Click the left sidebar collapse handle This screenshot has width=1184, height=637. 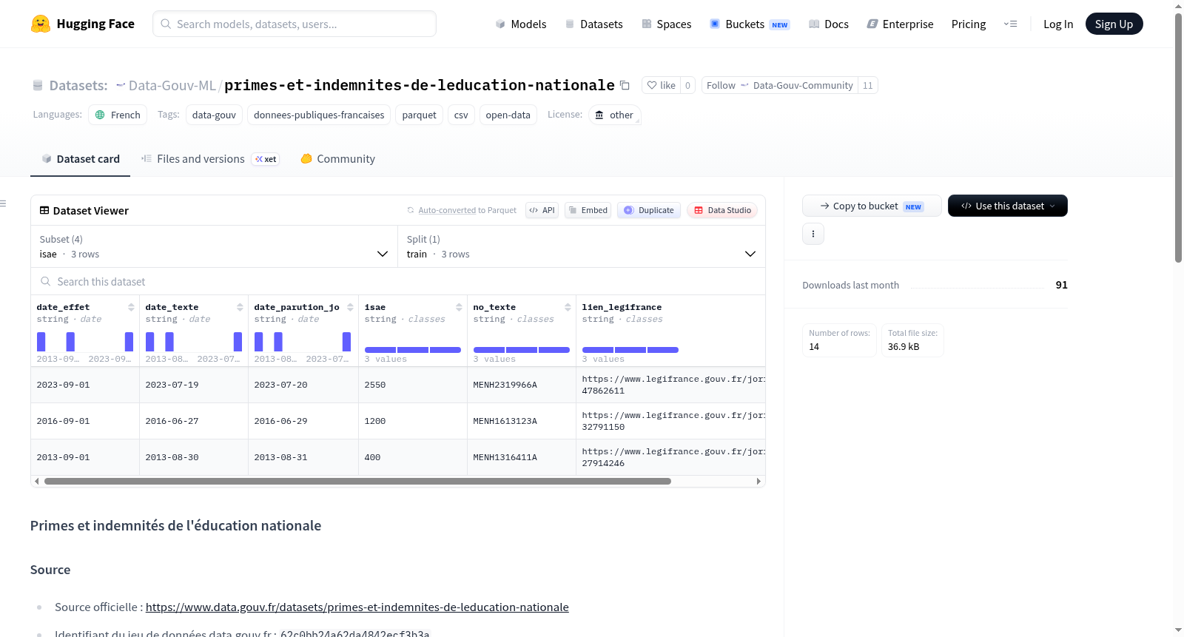pos(3,203)
